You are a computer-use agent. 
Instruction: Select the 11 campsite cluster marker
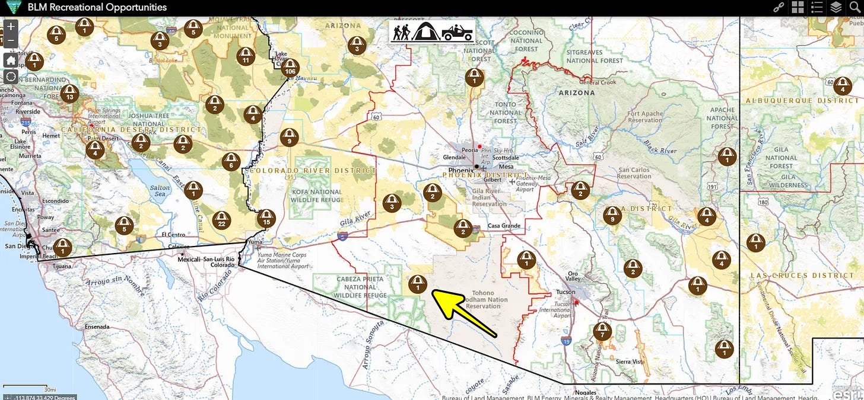tap(246, 57)
